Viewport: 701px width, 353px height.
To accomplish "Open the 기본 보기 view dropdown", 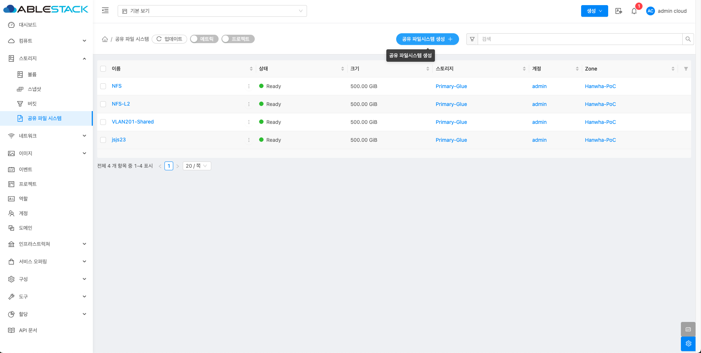I will [x=212, y=11].
